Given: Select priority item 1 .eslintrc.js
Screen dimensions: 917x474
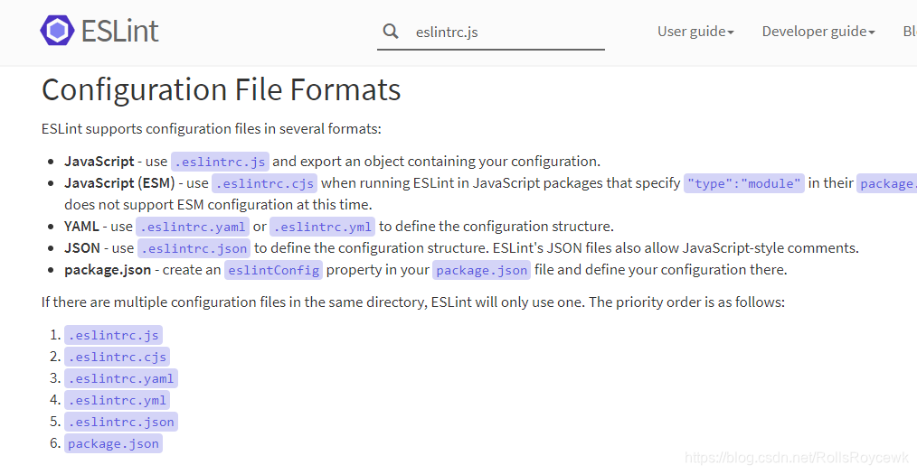Looking at the screenshot, I should coord(113,335).
